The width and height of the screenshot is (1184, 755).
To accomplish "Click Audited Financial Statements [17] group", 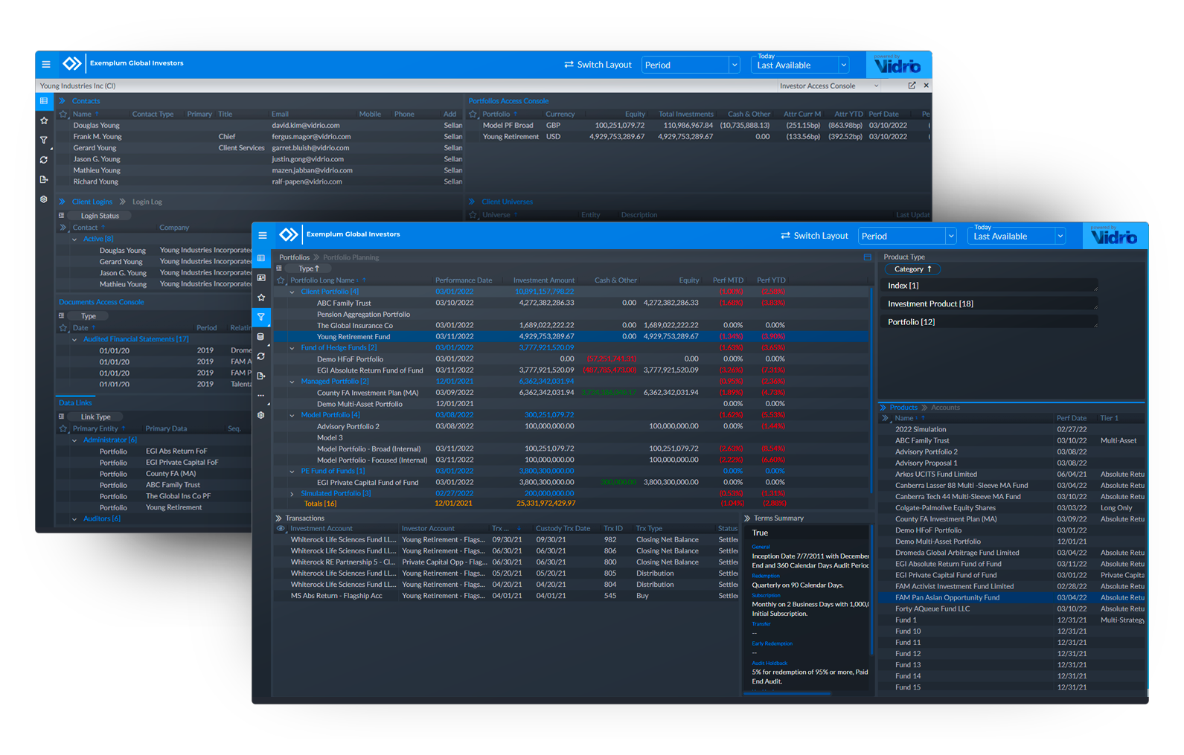I will click(x=135, y=339).
